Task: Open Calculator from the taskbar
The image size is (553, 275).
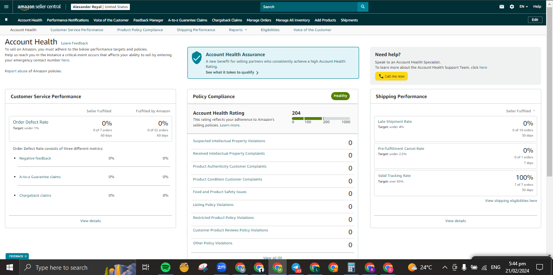Action: 351,267
